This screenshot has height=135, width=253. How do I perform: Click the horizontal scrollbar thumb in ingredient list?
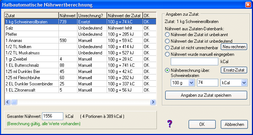[x=14, y=102]
